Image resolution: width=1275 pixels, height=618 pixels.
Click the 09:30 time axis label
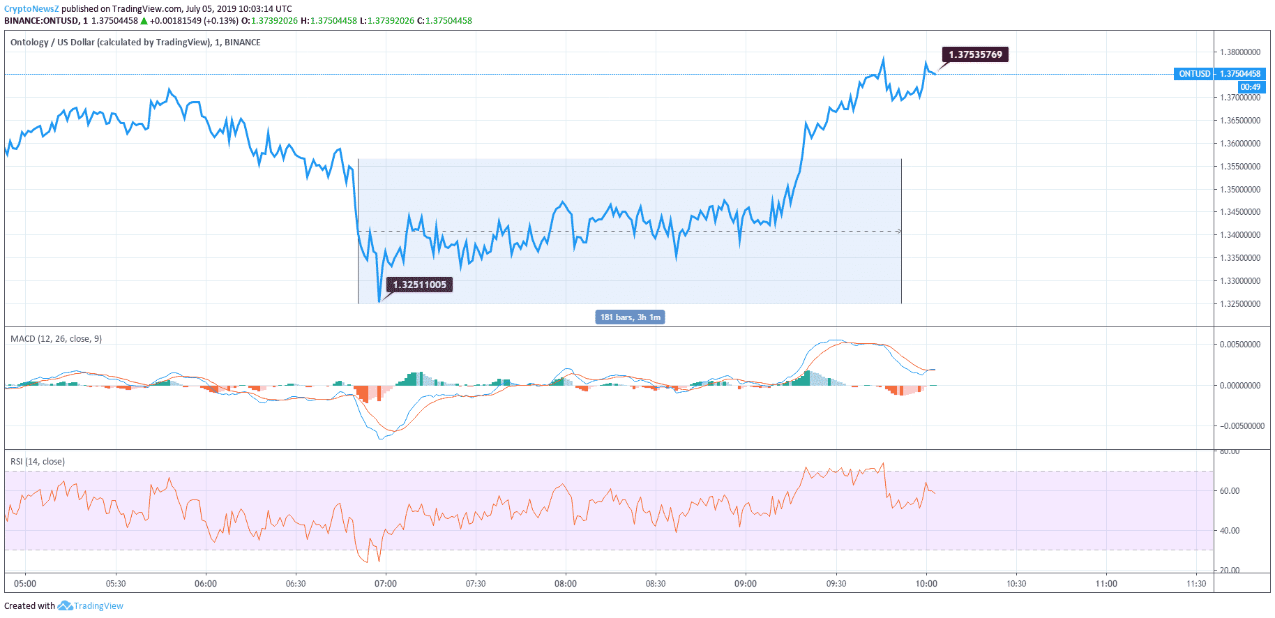pos(836,584)
